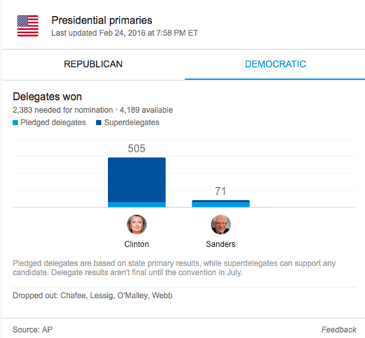Click Clinton's dark blue superdelegates bar

click(x=137, y=179)
